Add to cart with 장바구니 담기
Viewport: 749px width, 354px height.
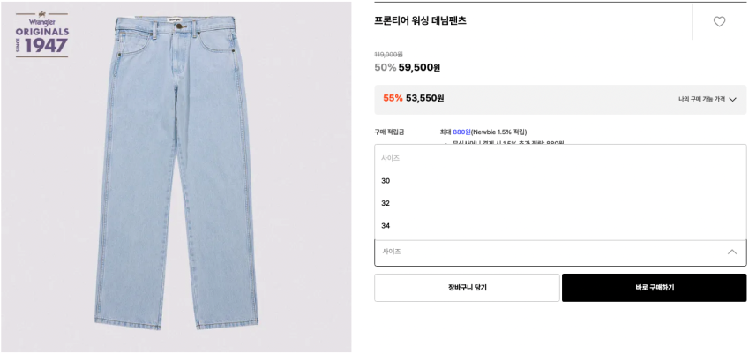click(x=467, y=288)
